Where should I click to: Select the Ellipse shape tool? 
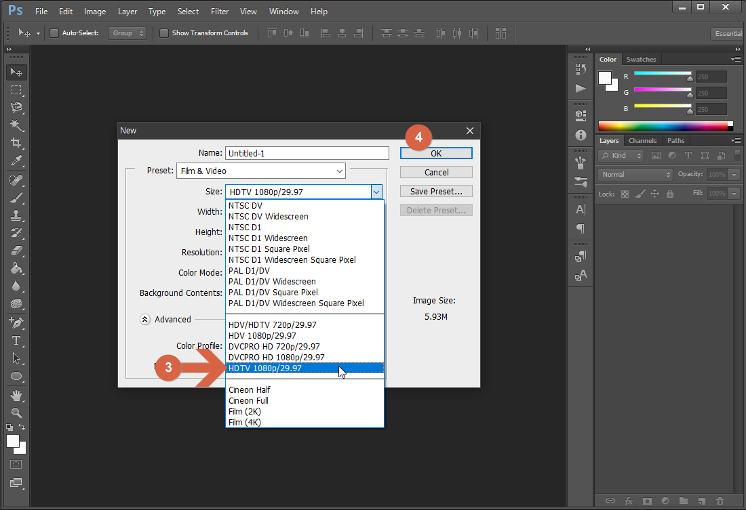[17, 377]
